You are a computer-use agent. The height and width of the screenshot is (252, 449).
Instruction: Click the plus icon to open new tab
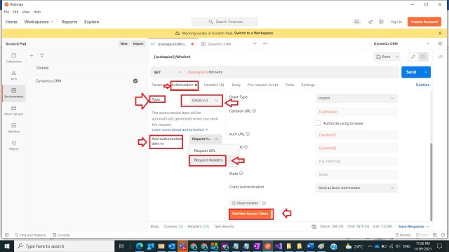point(255,43)
